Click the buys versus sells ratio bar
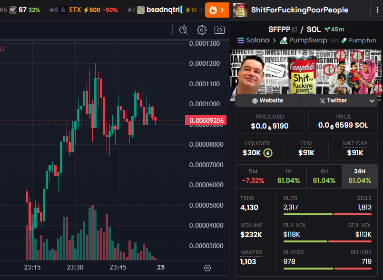383x280 pixels. (327, 214)
